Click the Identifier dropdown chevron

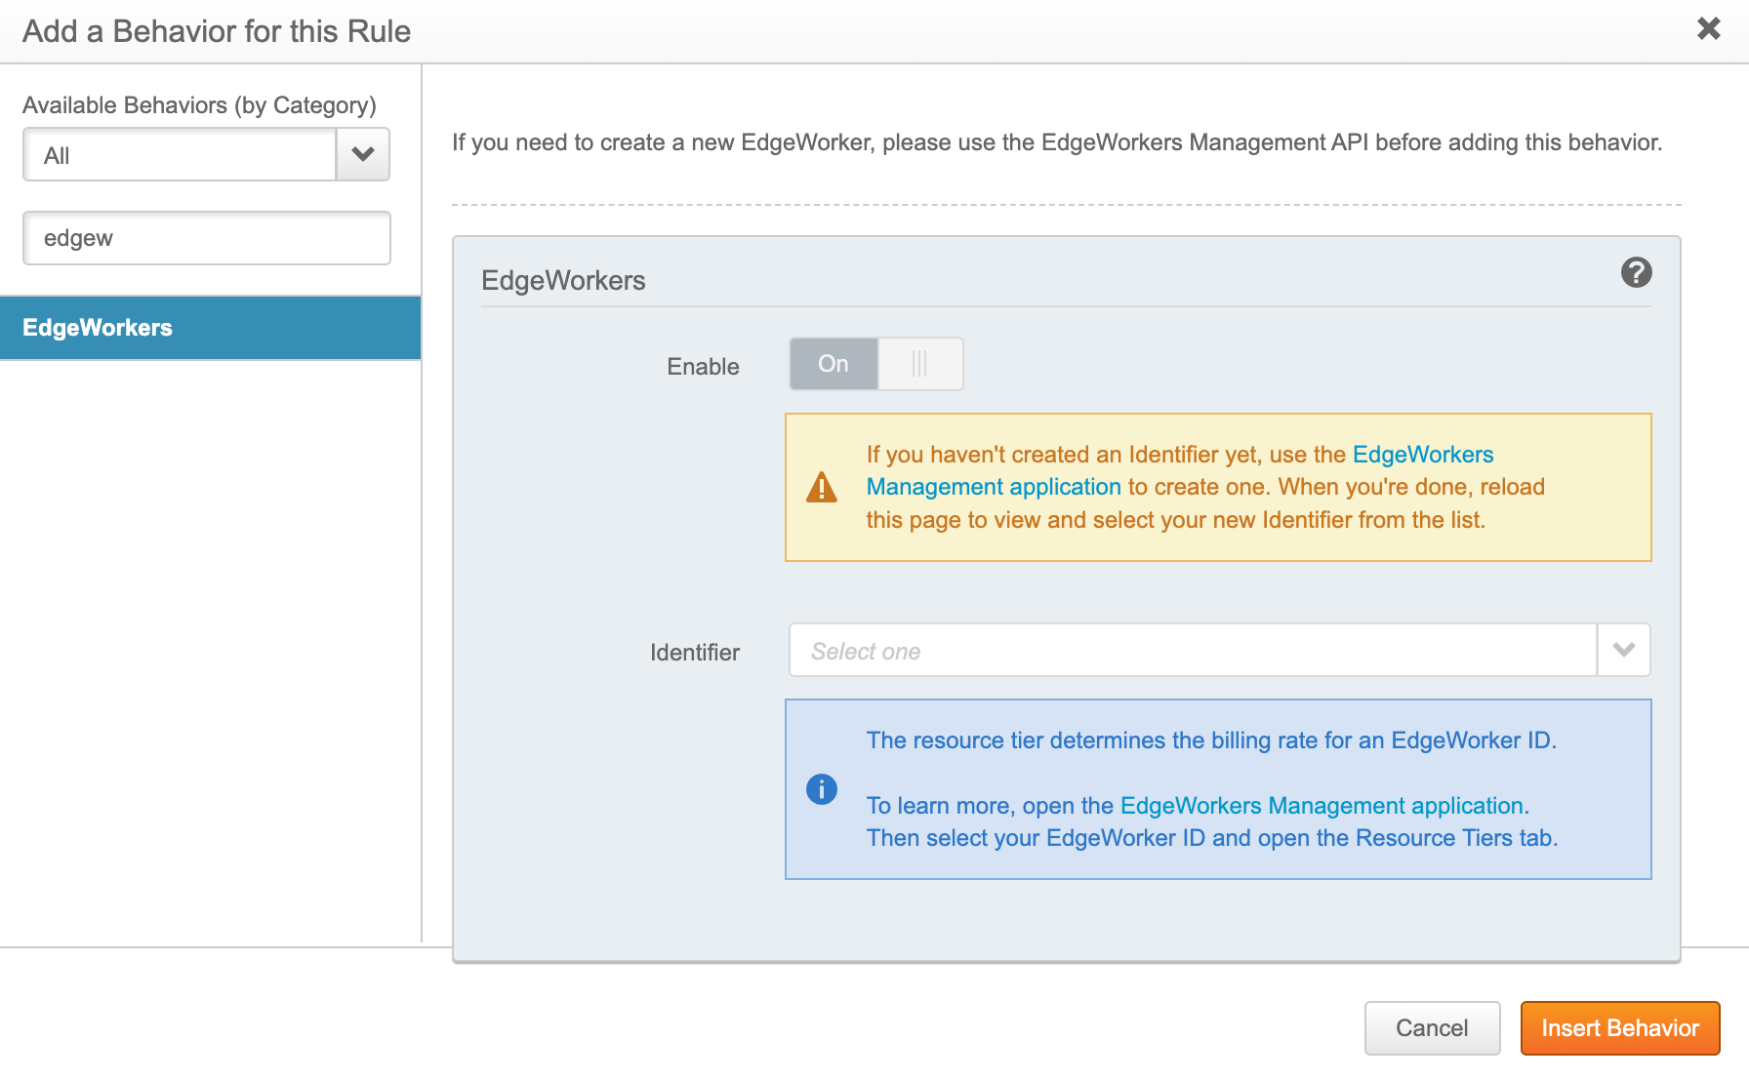click(x=1623, y=650)
